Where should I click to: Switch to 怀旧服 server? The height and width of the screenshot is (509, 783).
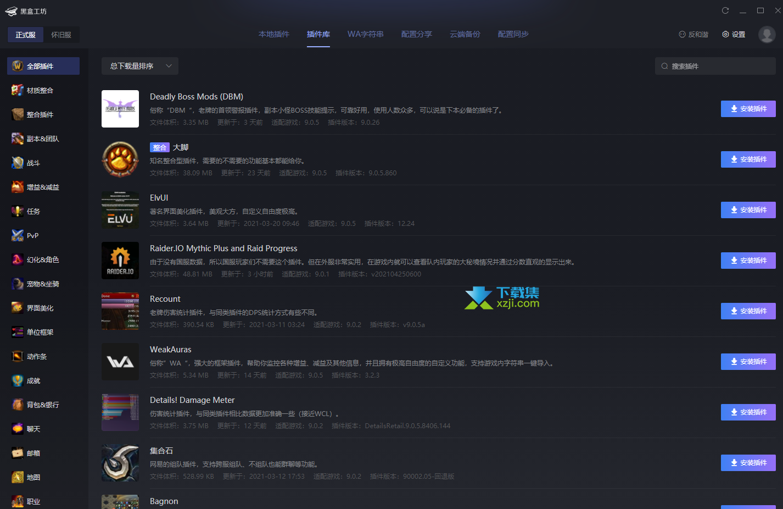(61, 35)
